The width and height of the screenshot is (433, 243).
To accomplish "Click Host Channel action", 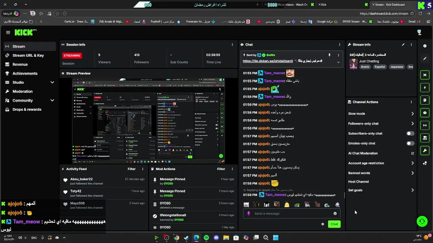I will (x=358, y=182).
